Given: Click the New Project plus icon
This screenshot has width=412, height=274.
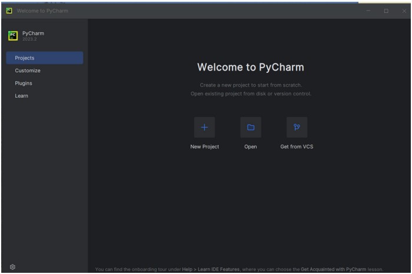Looking at the screenshot, I should (204, 127).
